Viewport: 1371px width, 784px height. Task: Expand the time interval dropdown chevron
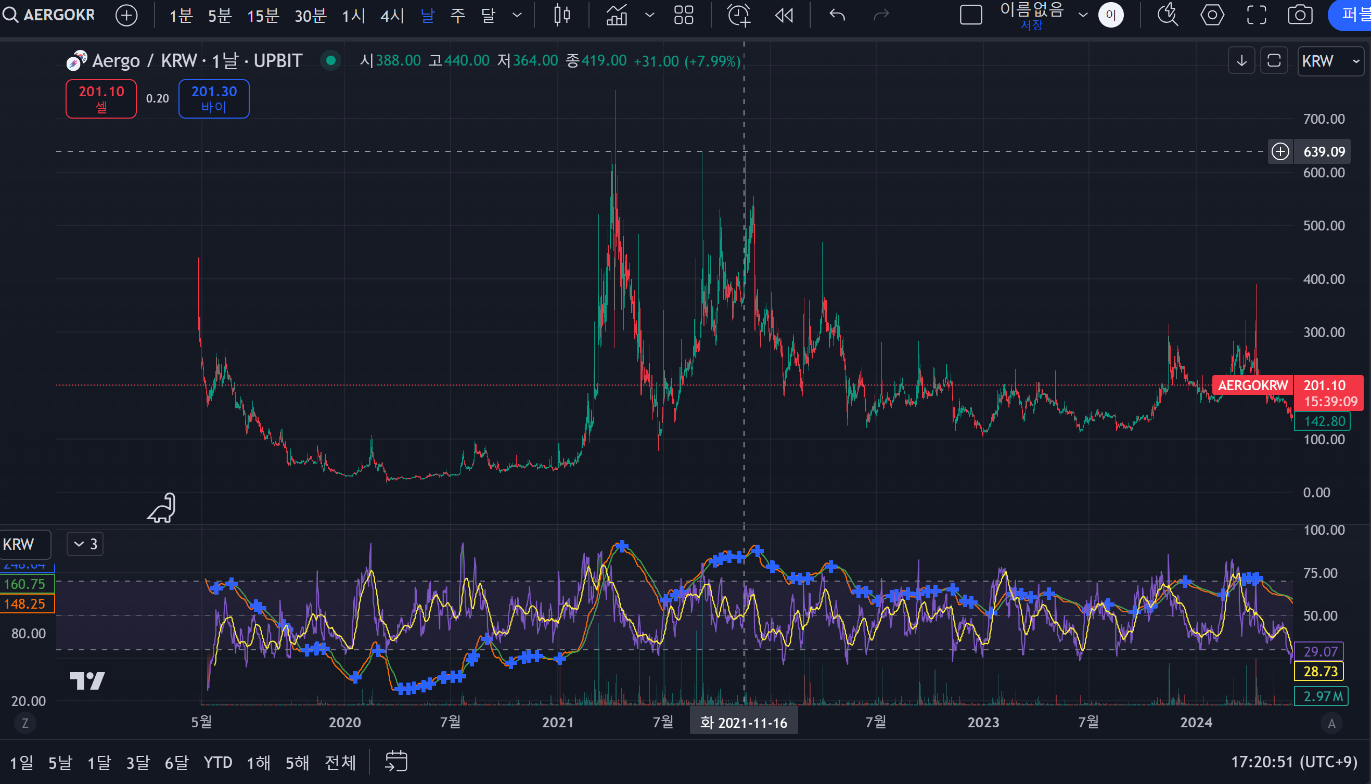(517, 15)
